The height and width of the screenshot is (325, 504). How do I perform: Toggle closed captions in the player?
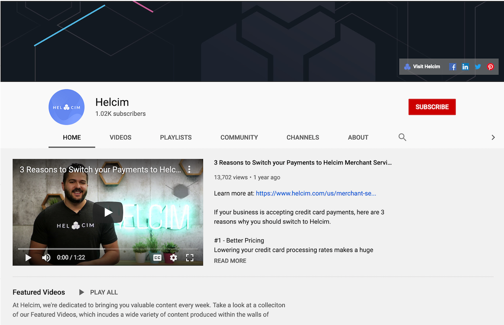tap(157, 257)
